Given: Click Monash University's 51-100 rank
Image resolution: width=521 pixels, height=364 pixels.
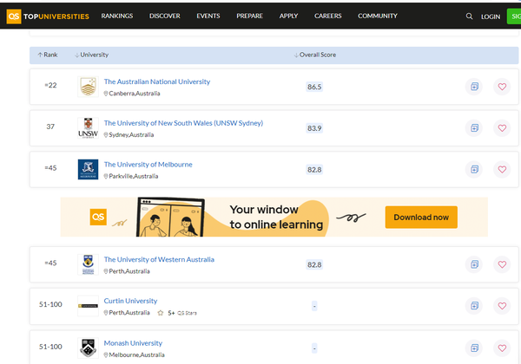Looking at the screenshot, I should (x=50, y=347).
